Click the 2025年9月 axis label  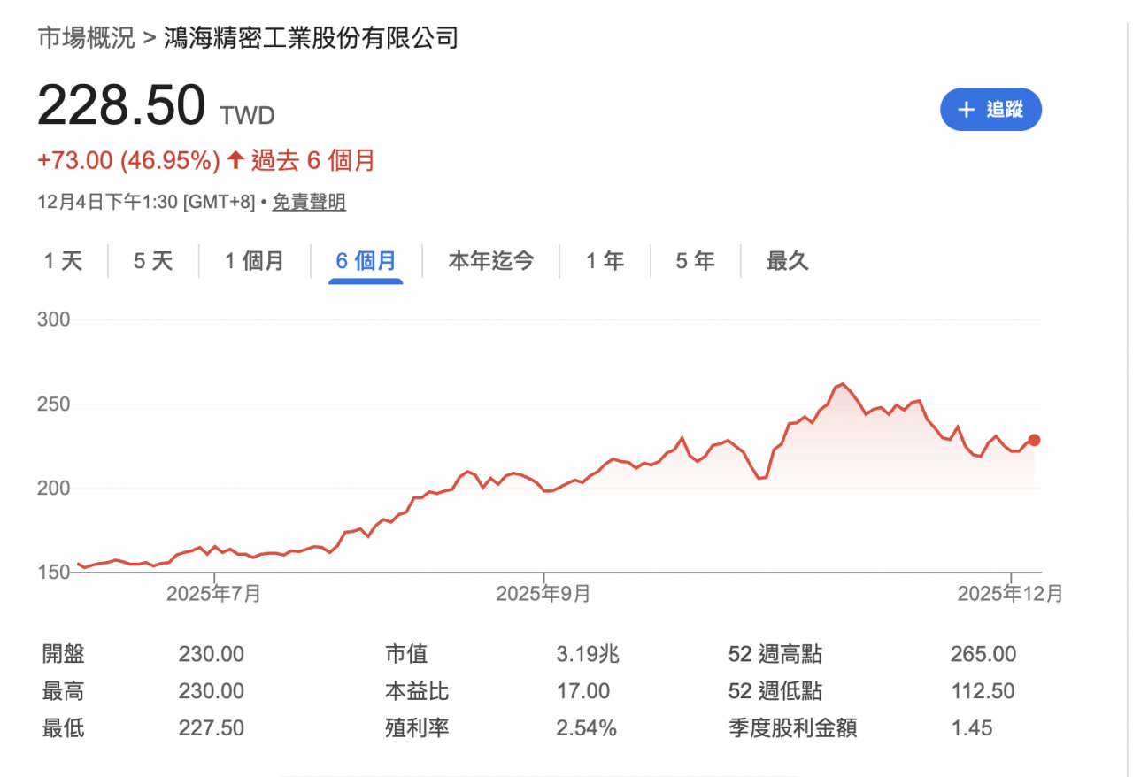pyautogui.click(x=543, y=594)
